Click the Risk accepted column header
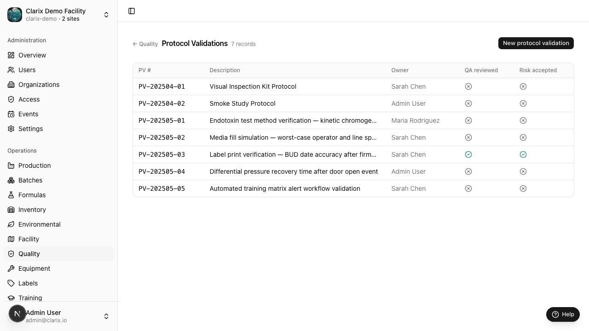This screenshot has height=331, width=589. click(538, 70)
